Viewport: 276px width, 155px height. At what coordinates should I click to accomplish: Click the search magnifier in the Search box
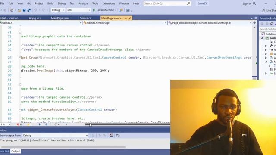tap(188, 3)
